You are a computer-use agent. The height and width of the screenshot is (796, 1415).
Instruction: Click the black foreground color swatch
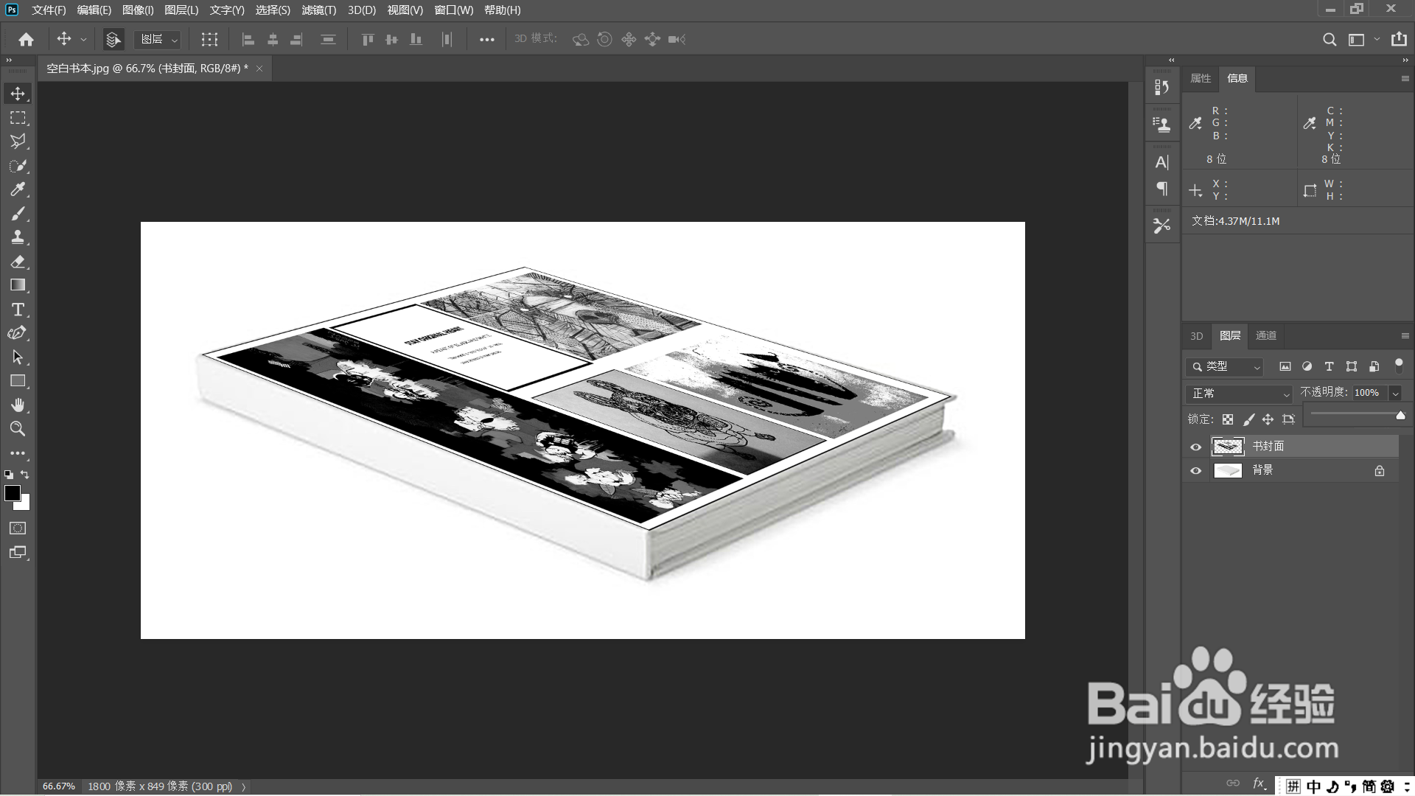point(12,493)
